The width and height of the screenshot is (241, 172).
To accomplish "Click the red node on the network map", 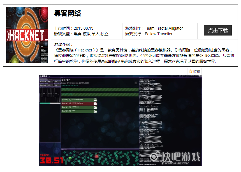I will [96, 156].
